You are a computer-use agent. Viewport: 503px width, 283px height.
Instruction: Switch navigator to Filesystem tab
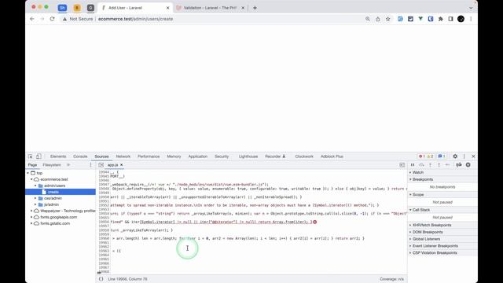click(x=52, y=165)
